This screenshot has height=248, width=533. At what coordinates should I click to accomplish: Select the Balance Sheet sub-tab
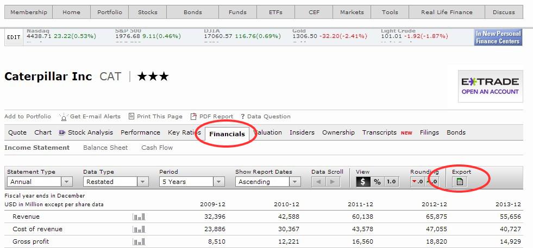[105, 148]
